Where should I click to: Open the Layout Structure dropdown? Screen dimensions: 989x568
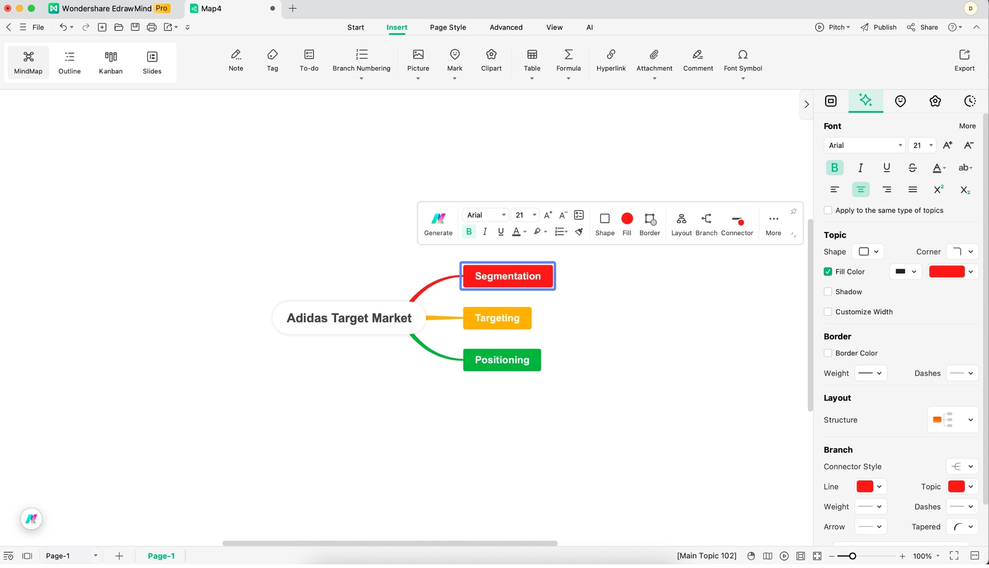tap(952, 420)
